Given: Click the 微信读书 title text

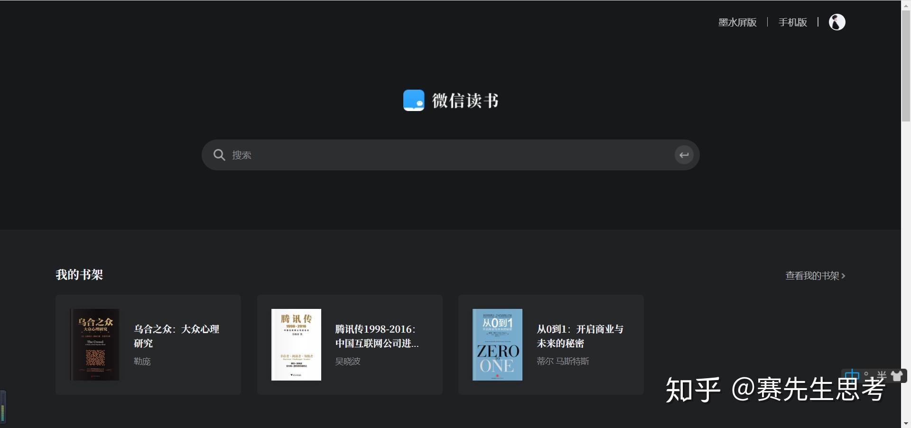Looking at the screenshot, I should click(x=465, y=101).
